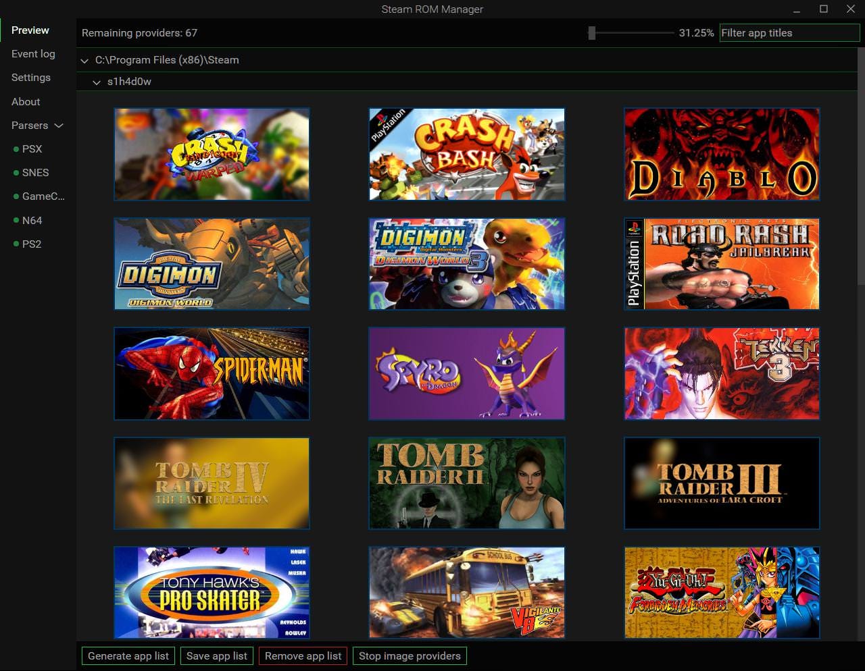This screenshot has height=671, width=865.
Task: Collapse the s1h4d0w user account group
Action: [x=97, y=82]
